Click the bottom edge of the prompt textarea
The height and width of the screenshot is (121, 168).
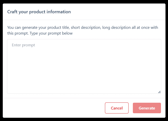(84, 93)
